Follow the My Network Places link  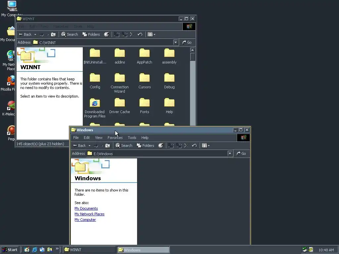[89, 214]
